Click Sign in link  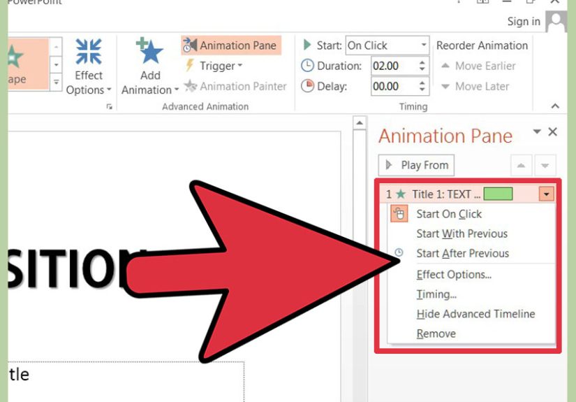coord(524,22)
